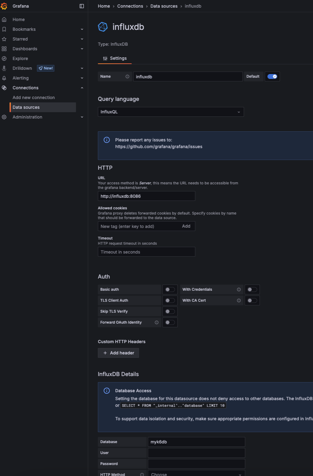Click the Password input field
The image size is (313, 476).
click(x=196, y=464)
